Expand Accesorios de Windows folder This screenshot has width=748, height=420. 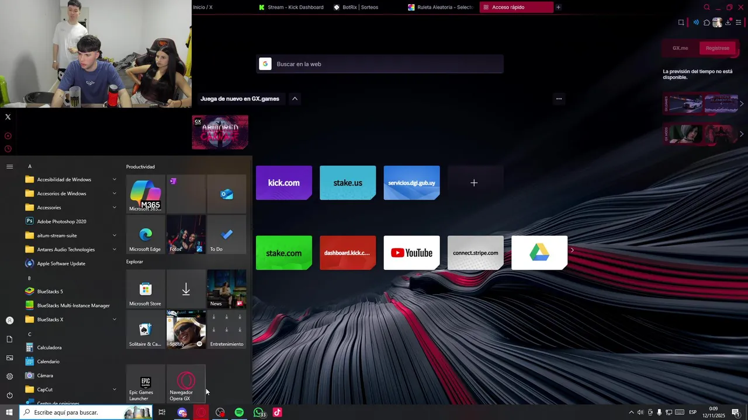(x=71, y=194)
